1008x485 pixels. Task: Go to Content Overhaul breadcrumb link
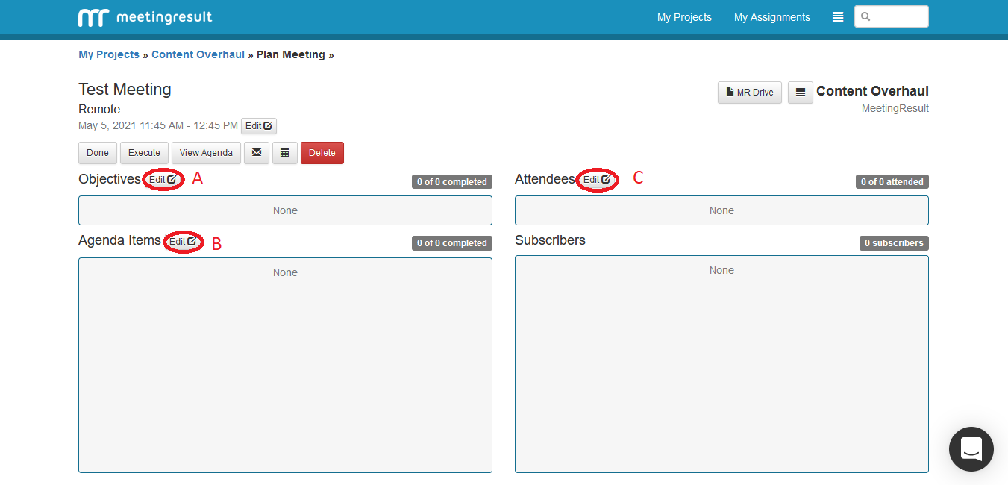(x=198, y=55)
